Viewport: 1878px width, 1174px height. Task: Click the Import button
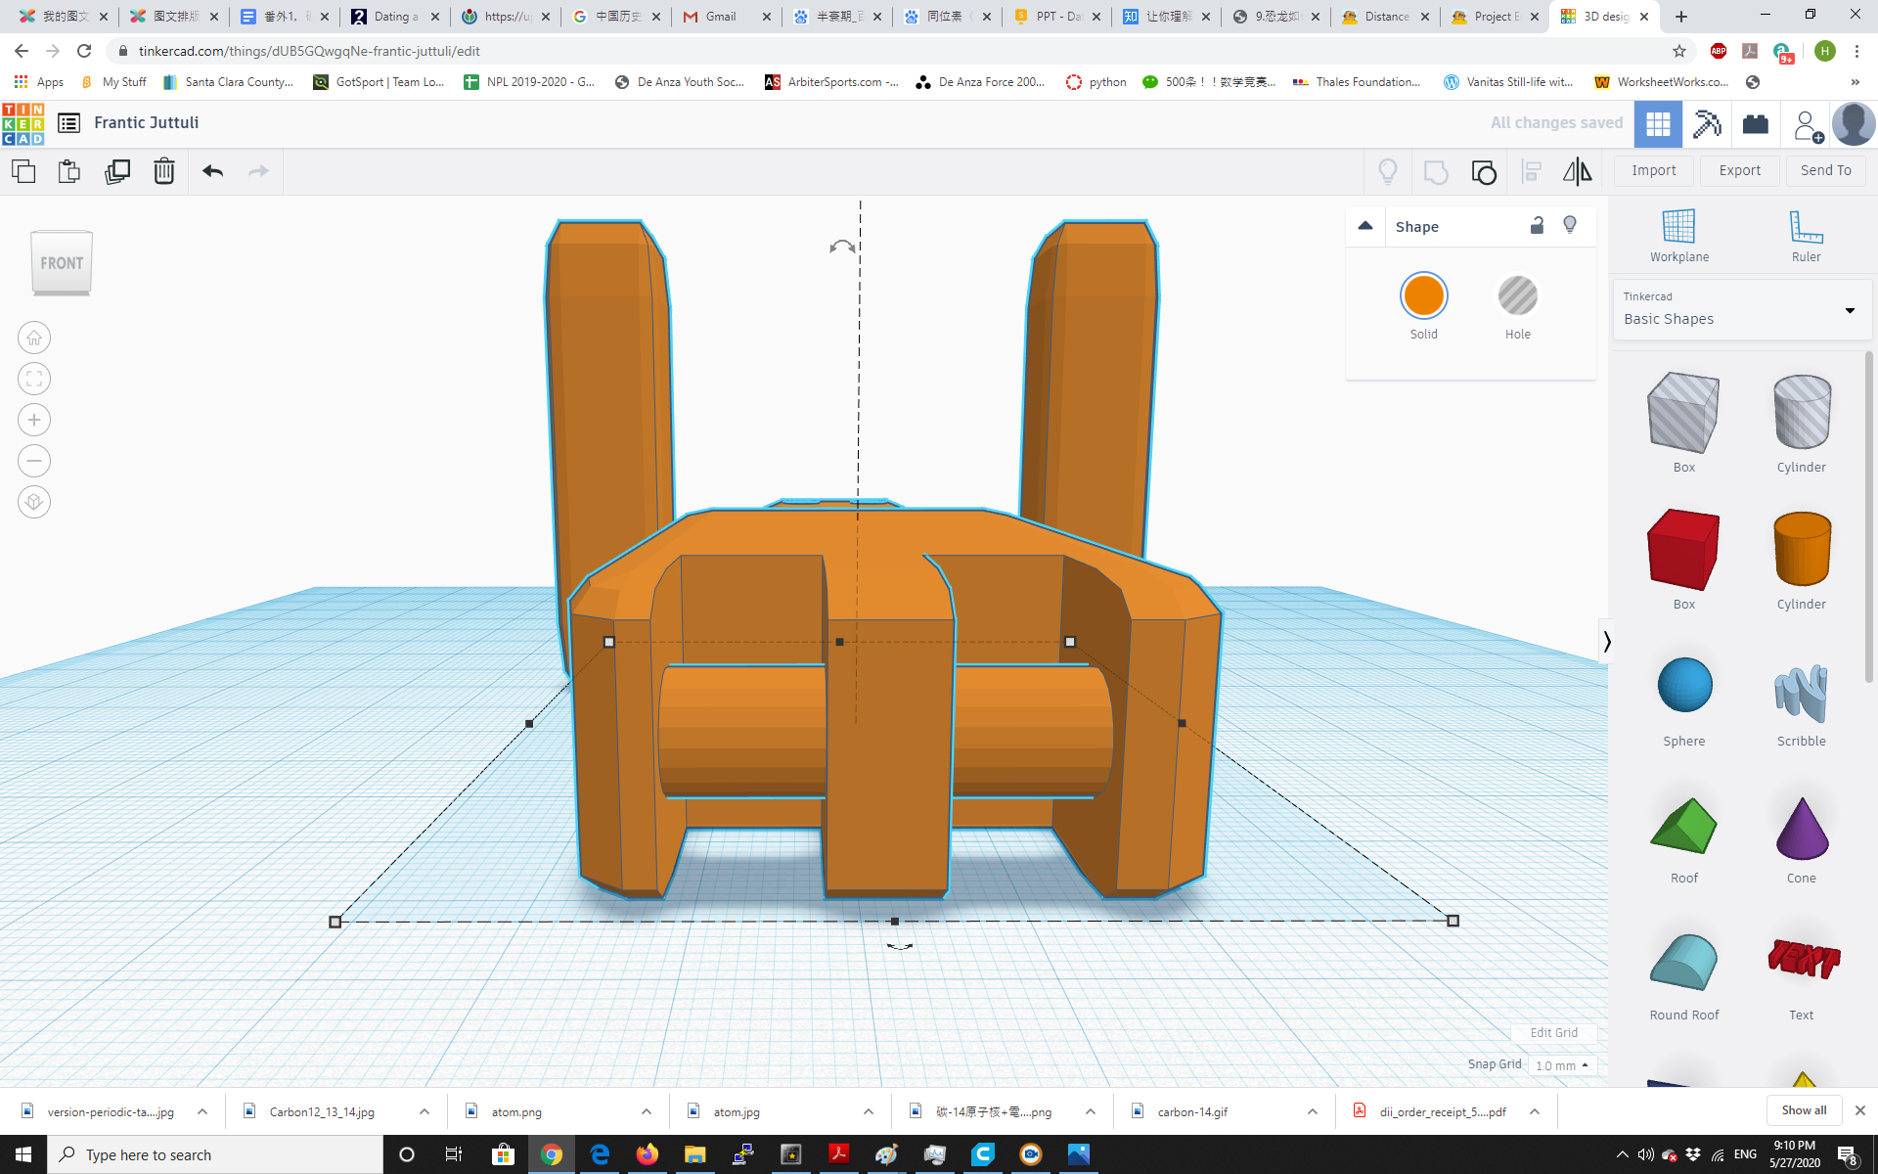pos(1654,170)
